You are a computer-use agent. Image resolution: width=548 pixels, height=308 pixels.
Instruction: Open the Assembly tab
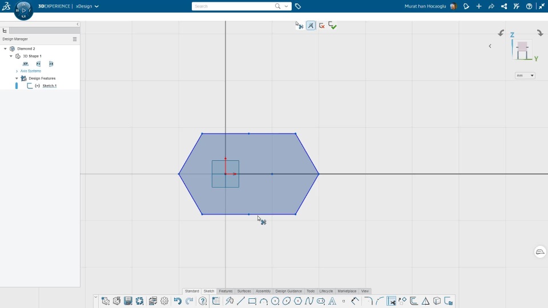pos(263,291)
